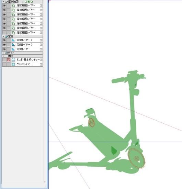Image resolution: width=182 pixels, height=189 pixels.
Task: Click the rightmost green icon in 選択範囲 header
Action: pos(32,2)
